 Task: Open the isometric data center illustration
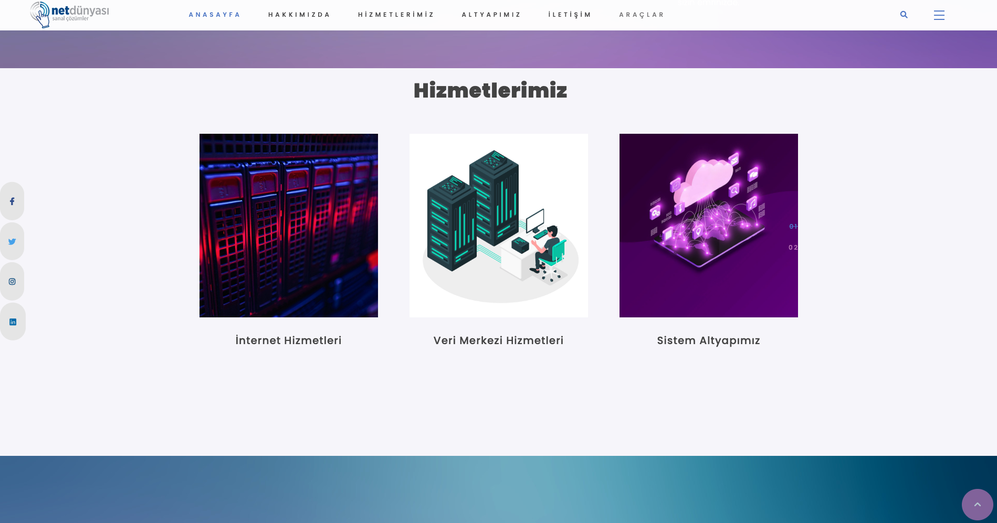click(499, 226)
